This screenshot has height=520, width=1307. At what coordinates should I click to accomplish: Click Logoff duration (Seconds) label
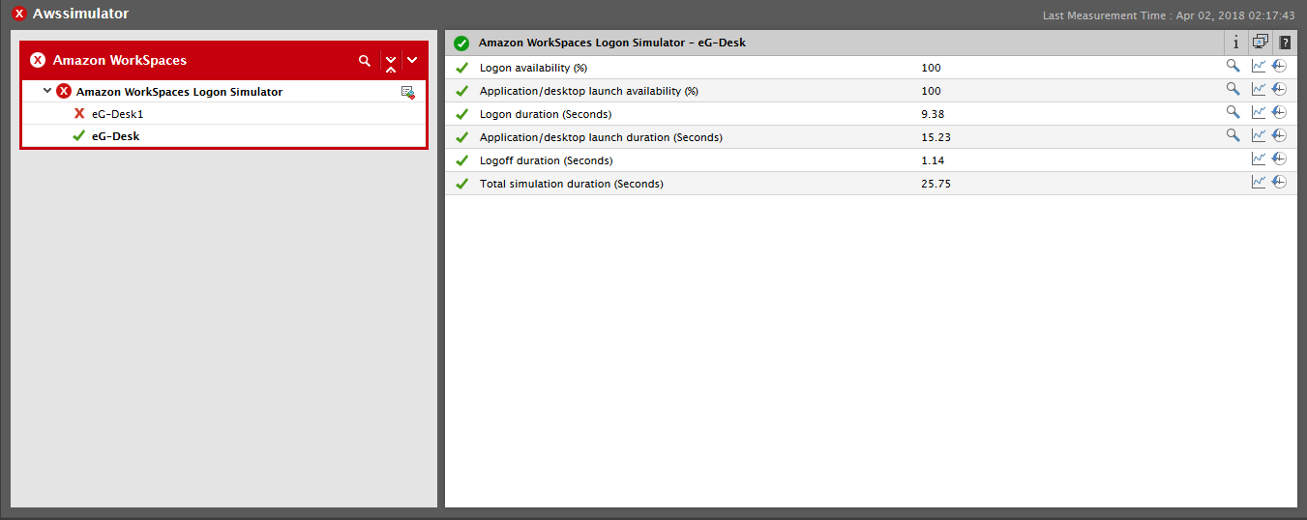[547, 160]
